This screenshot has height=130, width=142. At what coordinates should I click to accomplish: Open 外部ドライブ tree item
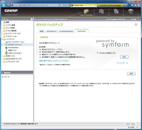12,50
